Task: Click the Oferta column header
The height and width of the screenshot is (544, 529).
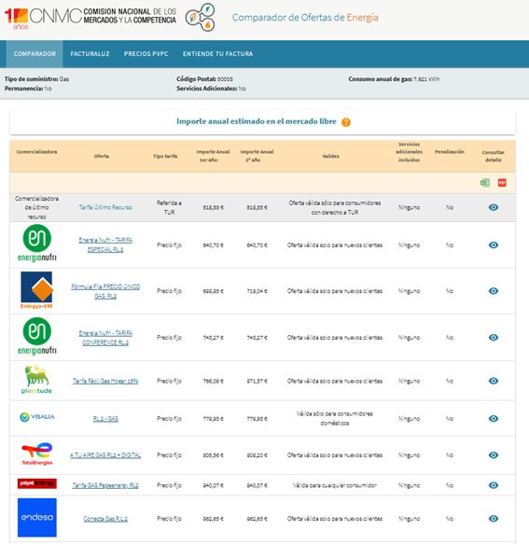Action: (102, 156)
